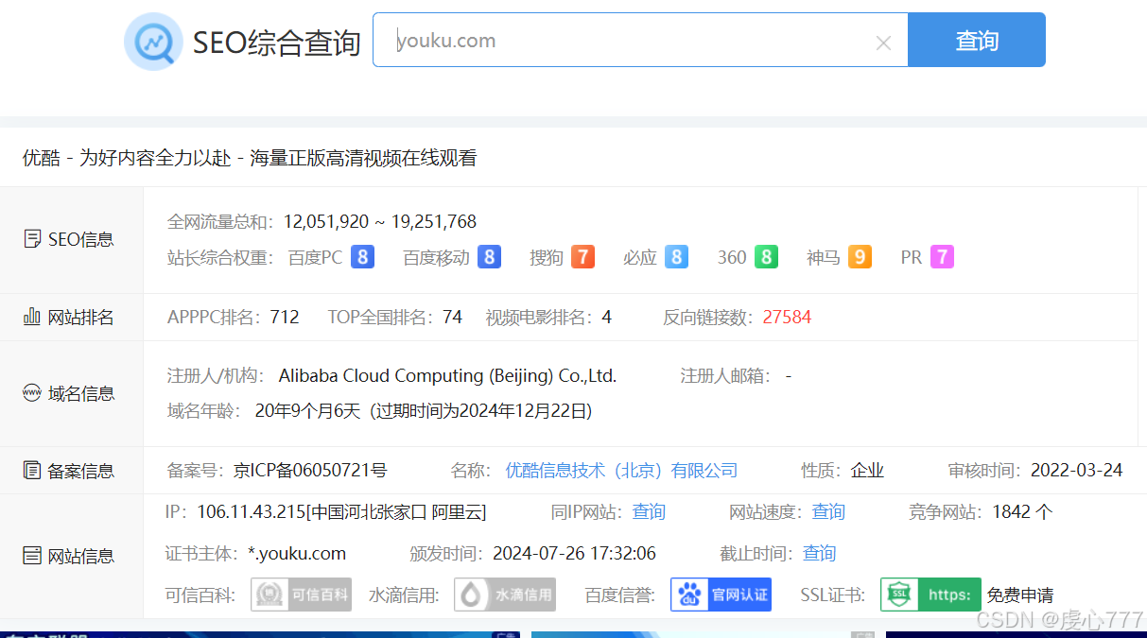Click the 网站排名 bar chart icon
1147x638 pixels.
[x=32, y=317]
